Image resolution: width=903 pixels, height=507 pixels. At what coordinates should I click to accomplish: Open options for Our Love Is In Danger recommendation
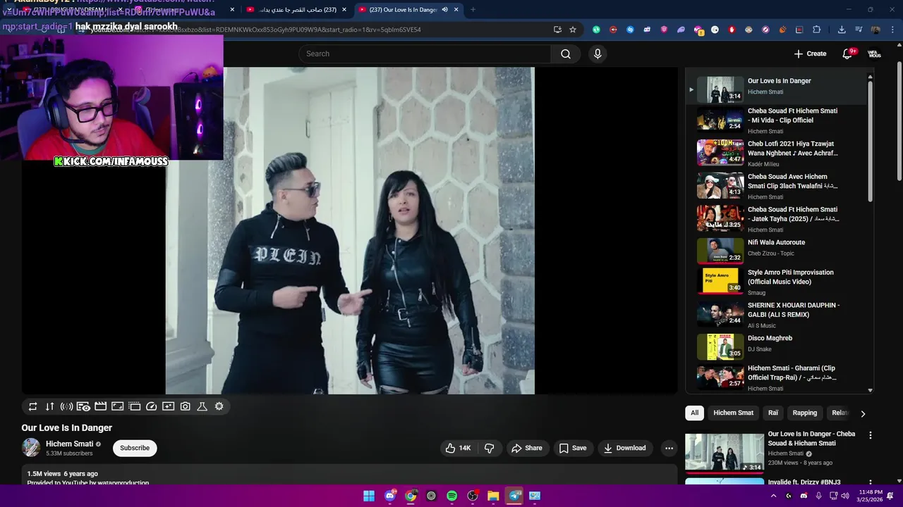(x=870, y=435)
